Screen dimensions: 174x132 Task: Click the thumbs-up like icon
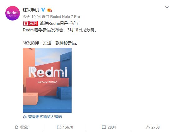(148, 127)
